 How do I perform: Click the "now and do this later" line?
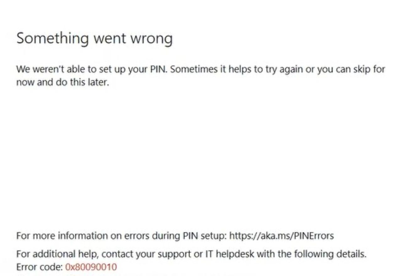pos(62,83)
